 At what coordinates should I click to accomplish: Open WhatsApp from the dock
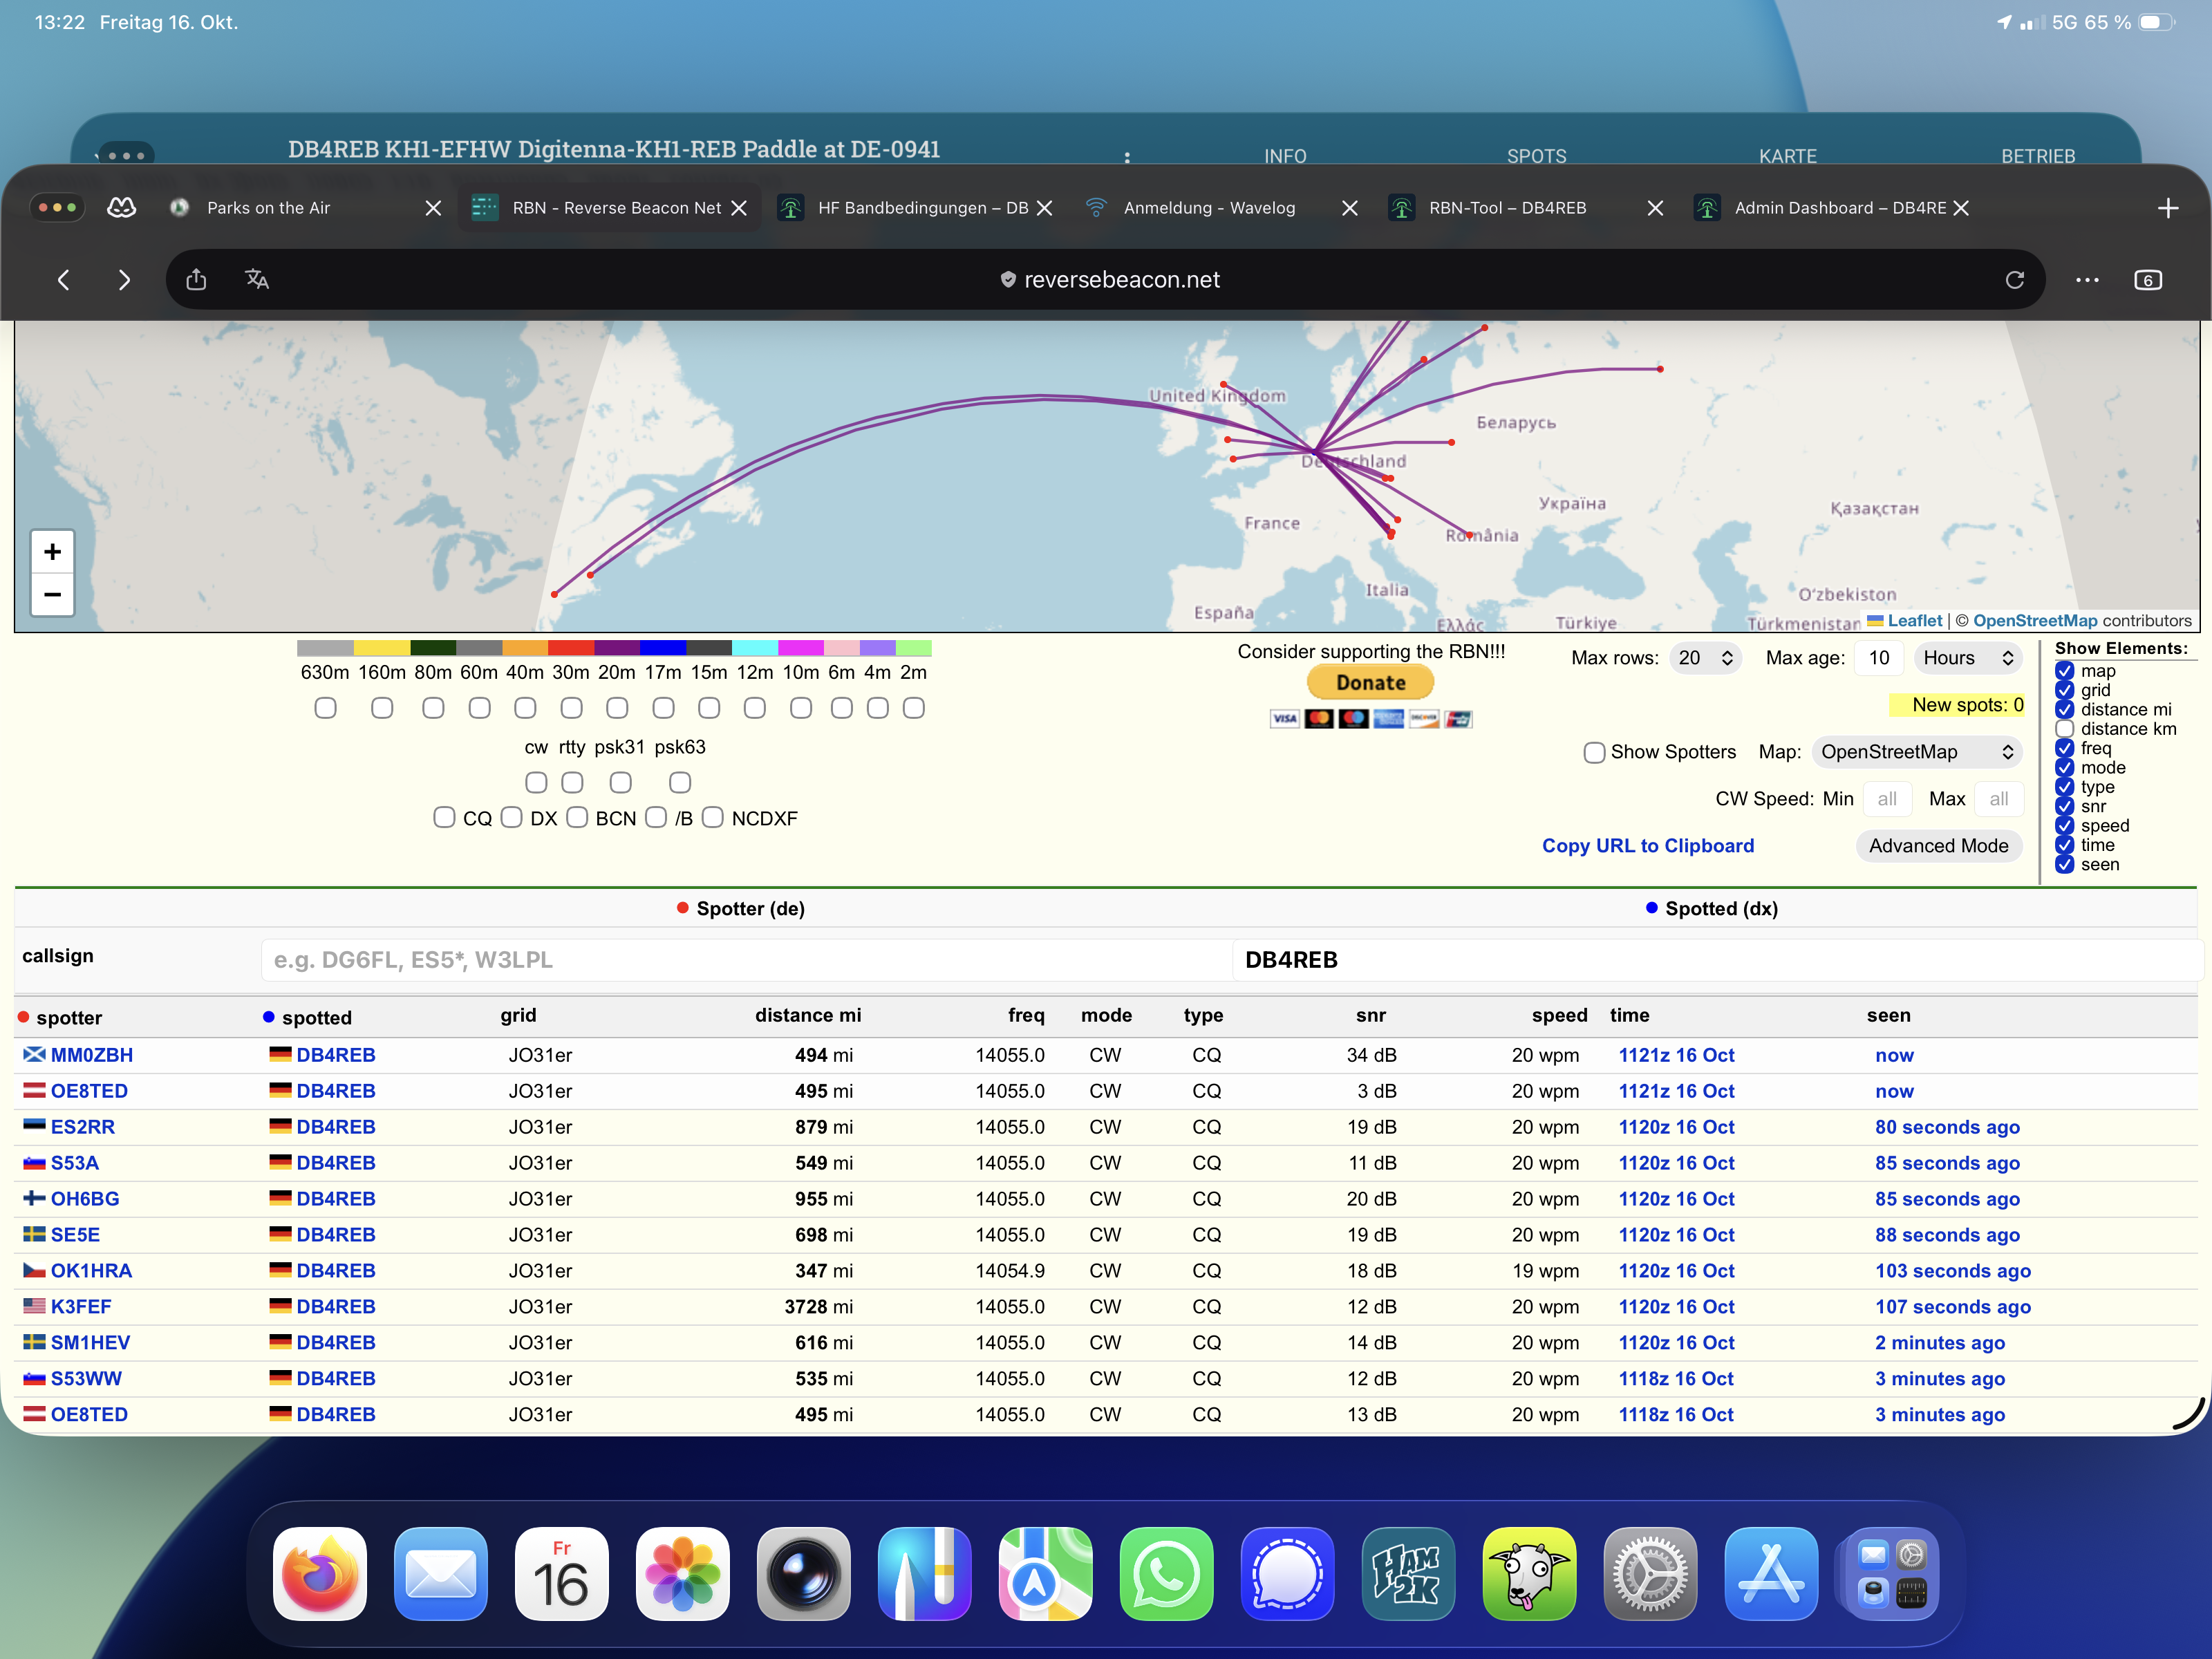click(1167, 1573)
